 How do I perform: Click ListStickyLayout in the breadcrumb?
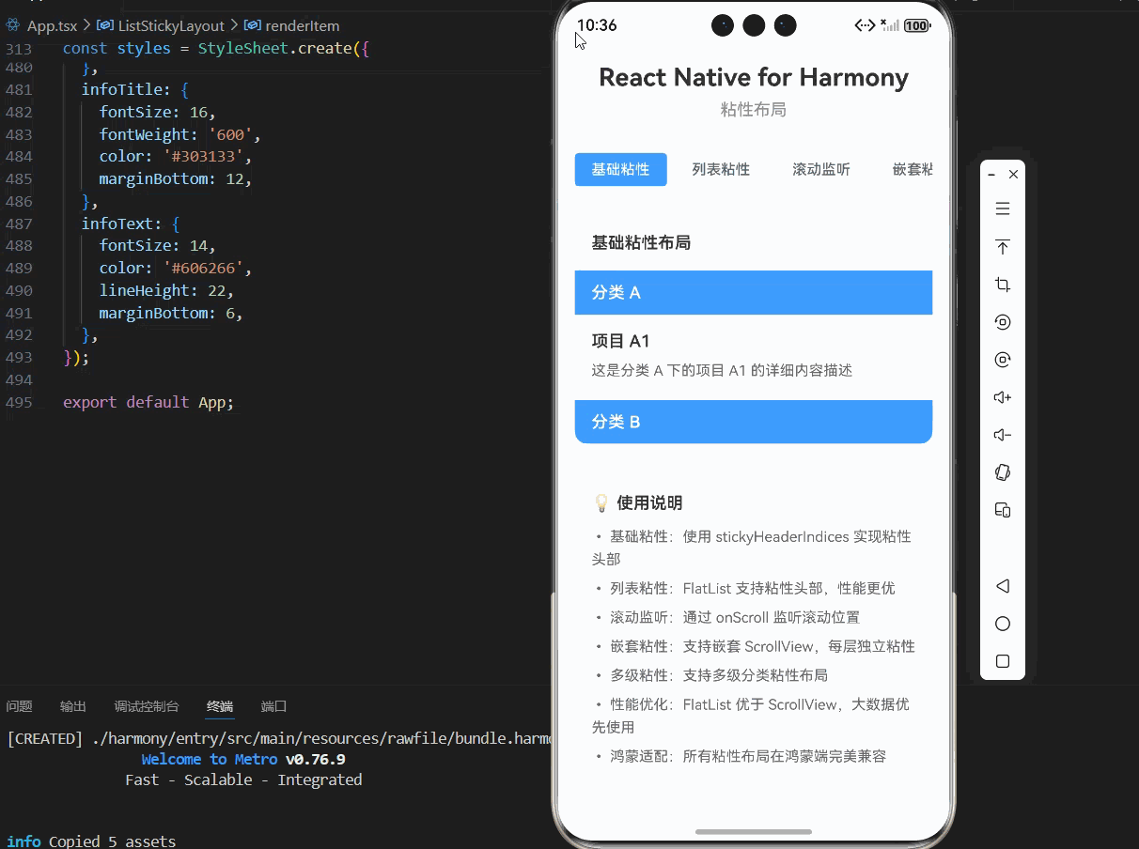click(x=171, y=25)
